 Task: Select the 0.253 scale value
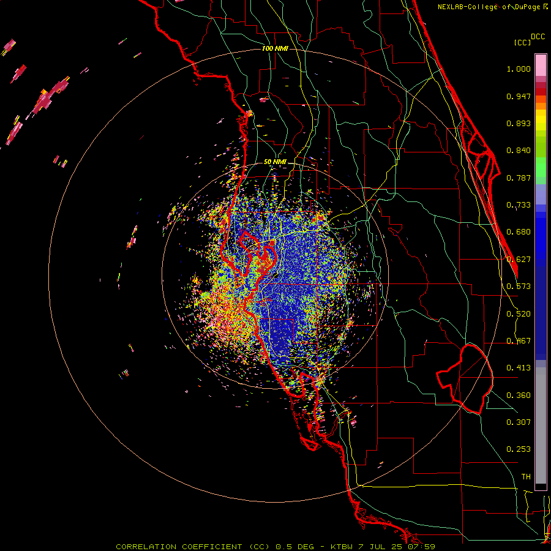(x=519, y=449)
